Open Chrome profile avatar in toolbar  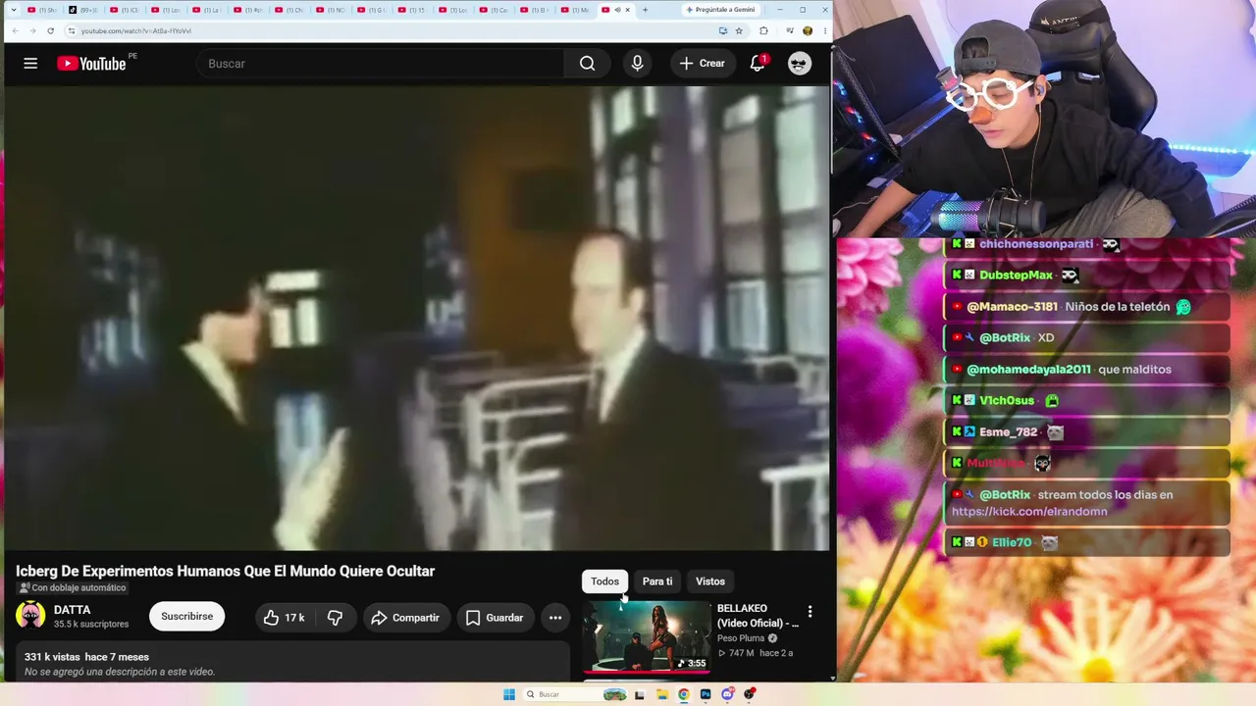[808, 30]
